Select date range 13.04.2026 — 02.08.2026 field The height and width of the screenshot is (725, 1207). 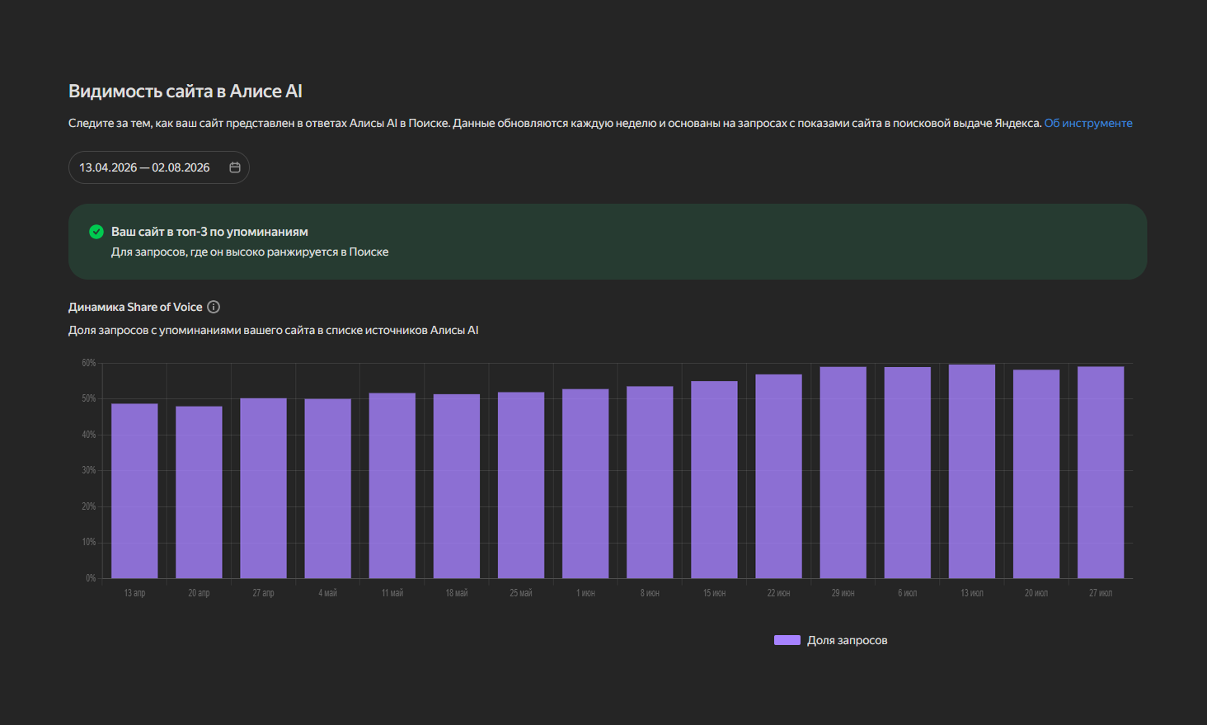point(159,167)
